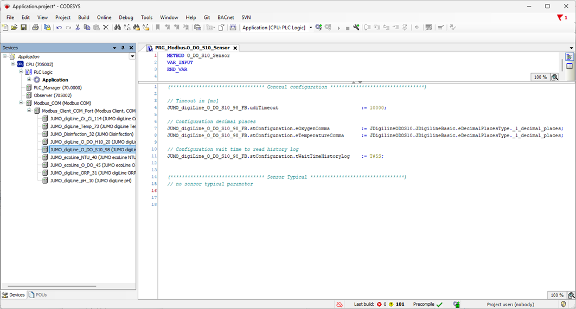Collapse the Modbus_COM node
This screenshot has height=309, width=576.
pos(21,103)
